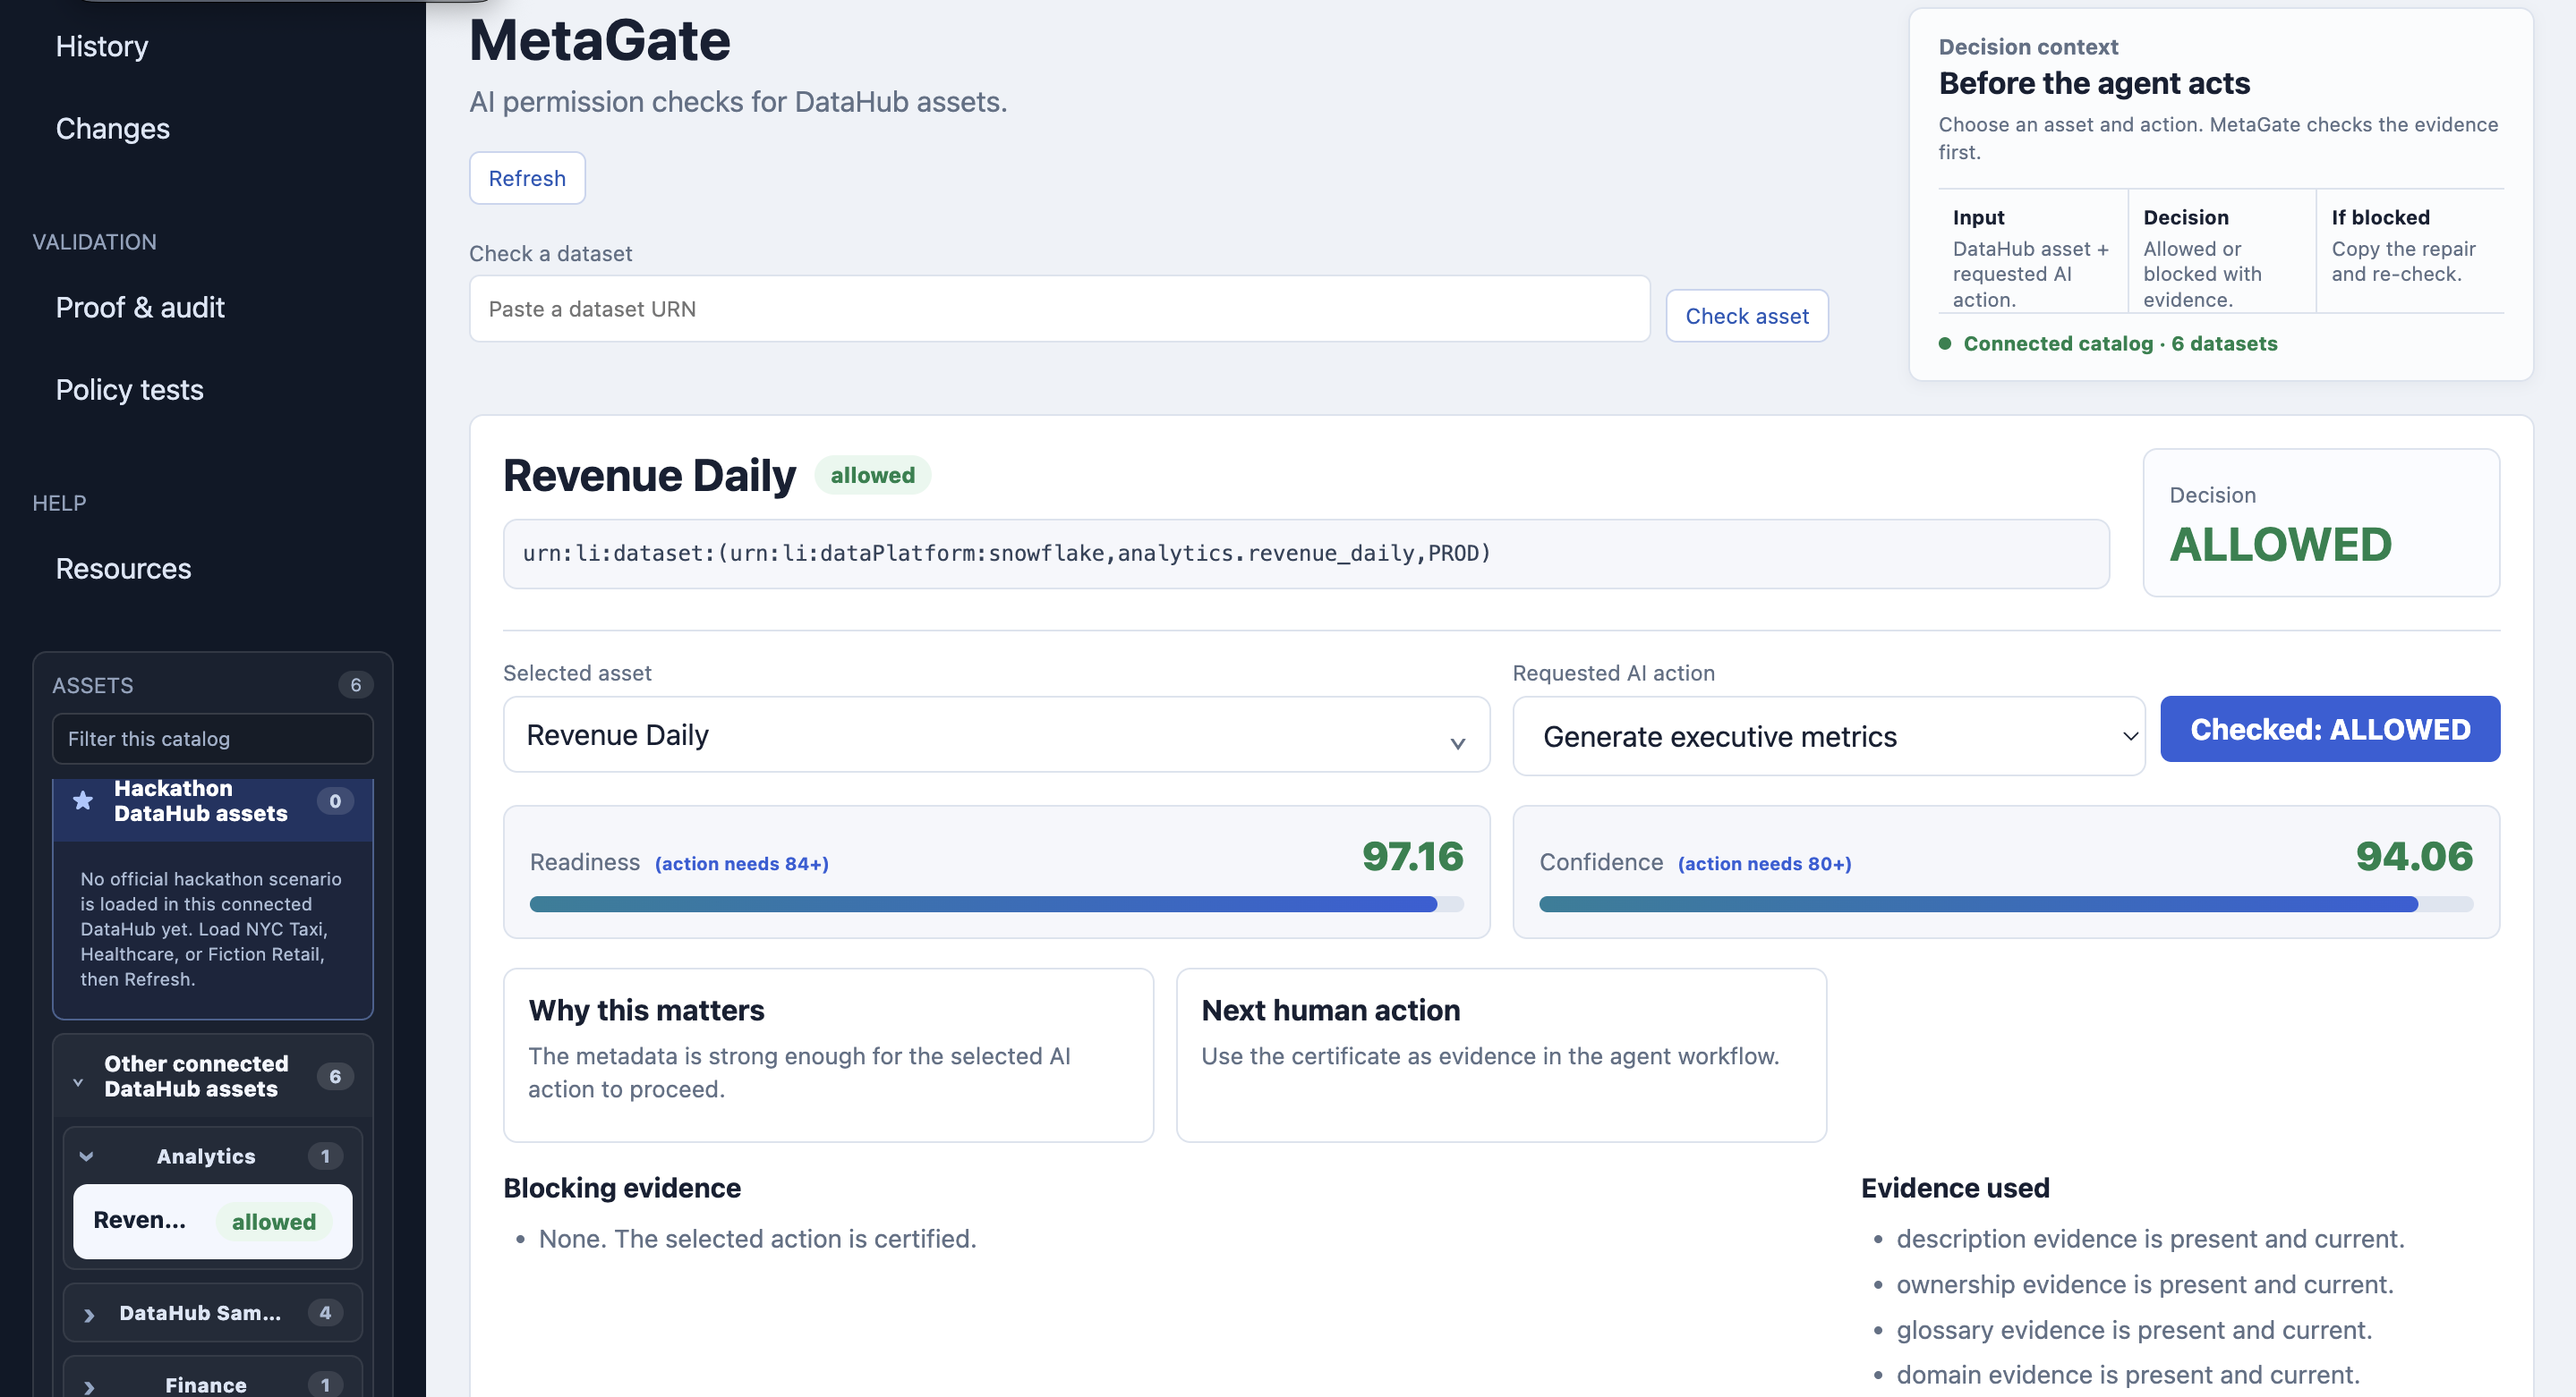Click the Readiness progress bar
Image resolution: width=2576 pixels, height=1397 pixels.
(996, 904)
